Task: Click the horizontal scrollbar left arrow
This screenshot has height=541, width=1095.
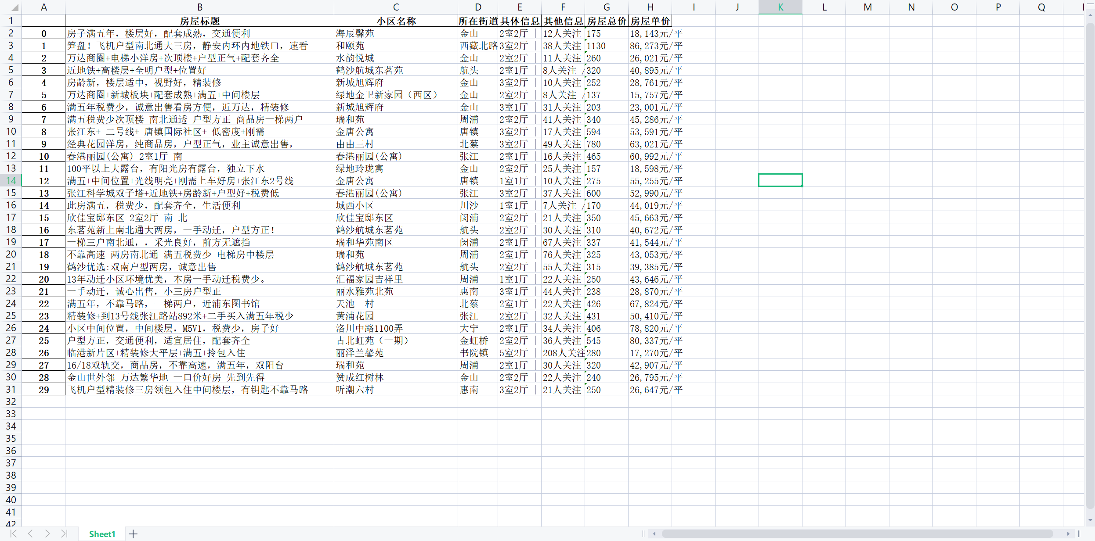Action: coord(654,534)
